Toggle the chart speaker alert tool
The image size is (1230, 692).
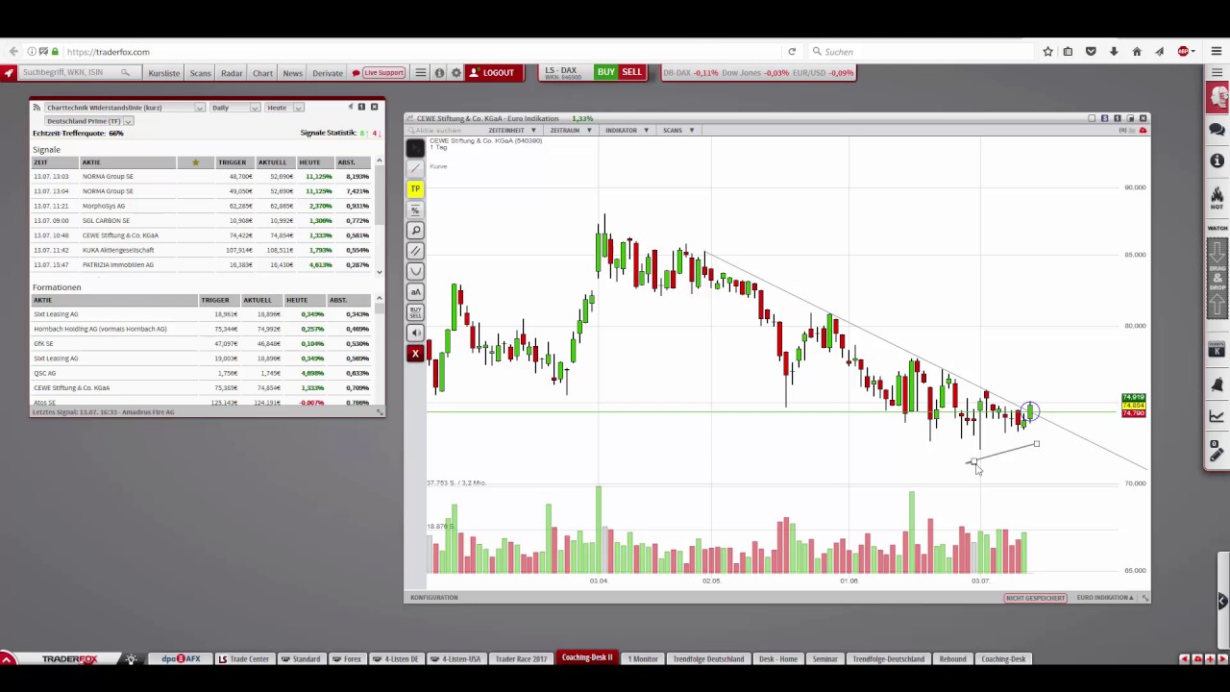coord(415,333)
